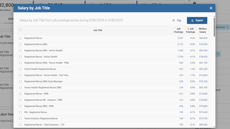
Task: Open the 1,100 job postings link
Action: (x=180, y=56)
